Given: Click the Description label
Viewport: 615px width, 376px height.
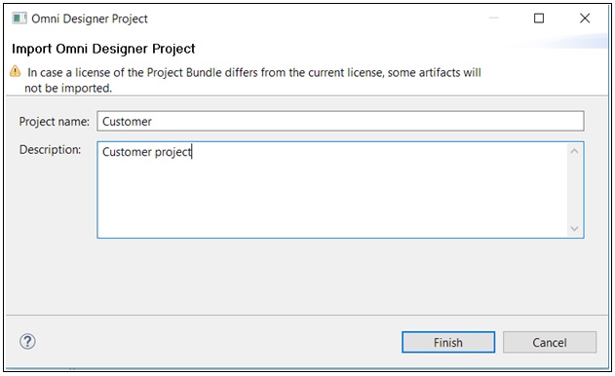Looking at the screenshot, I should (51, 150).
